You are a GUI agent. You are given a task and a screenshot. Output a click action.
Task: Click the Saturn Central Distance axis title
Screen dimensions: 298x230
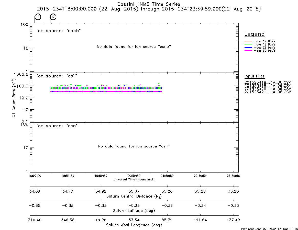[134, 196]
